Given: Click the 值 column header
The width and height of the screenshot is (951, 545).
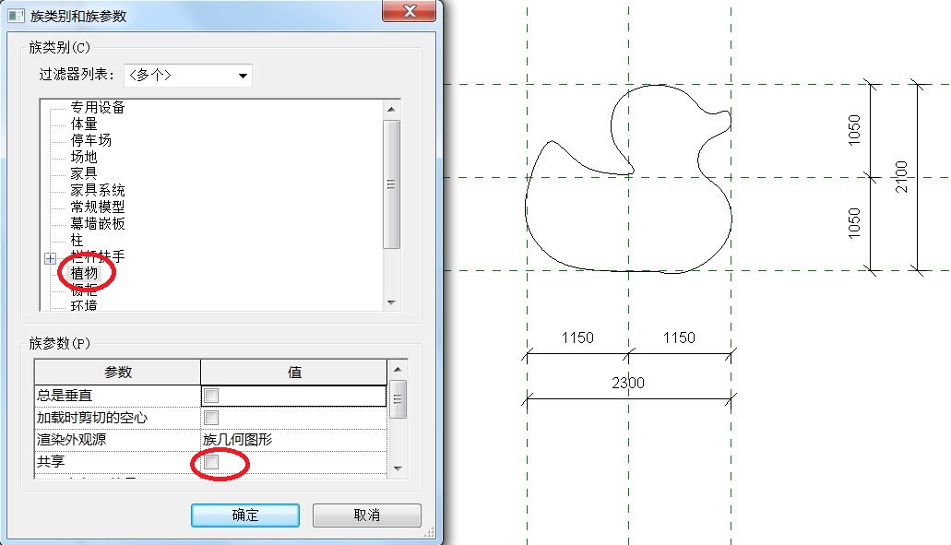Looking at the screenshot, I should tap(293, 373).
